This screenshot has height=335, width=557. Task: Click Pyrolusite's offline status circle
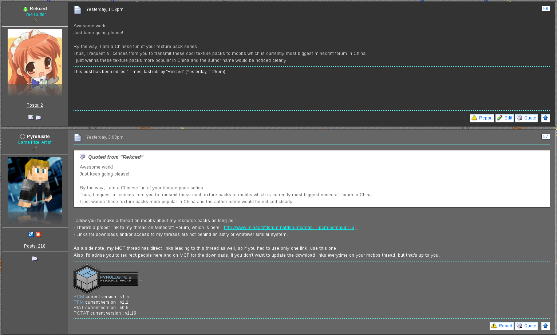[23, 137]
